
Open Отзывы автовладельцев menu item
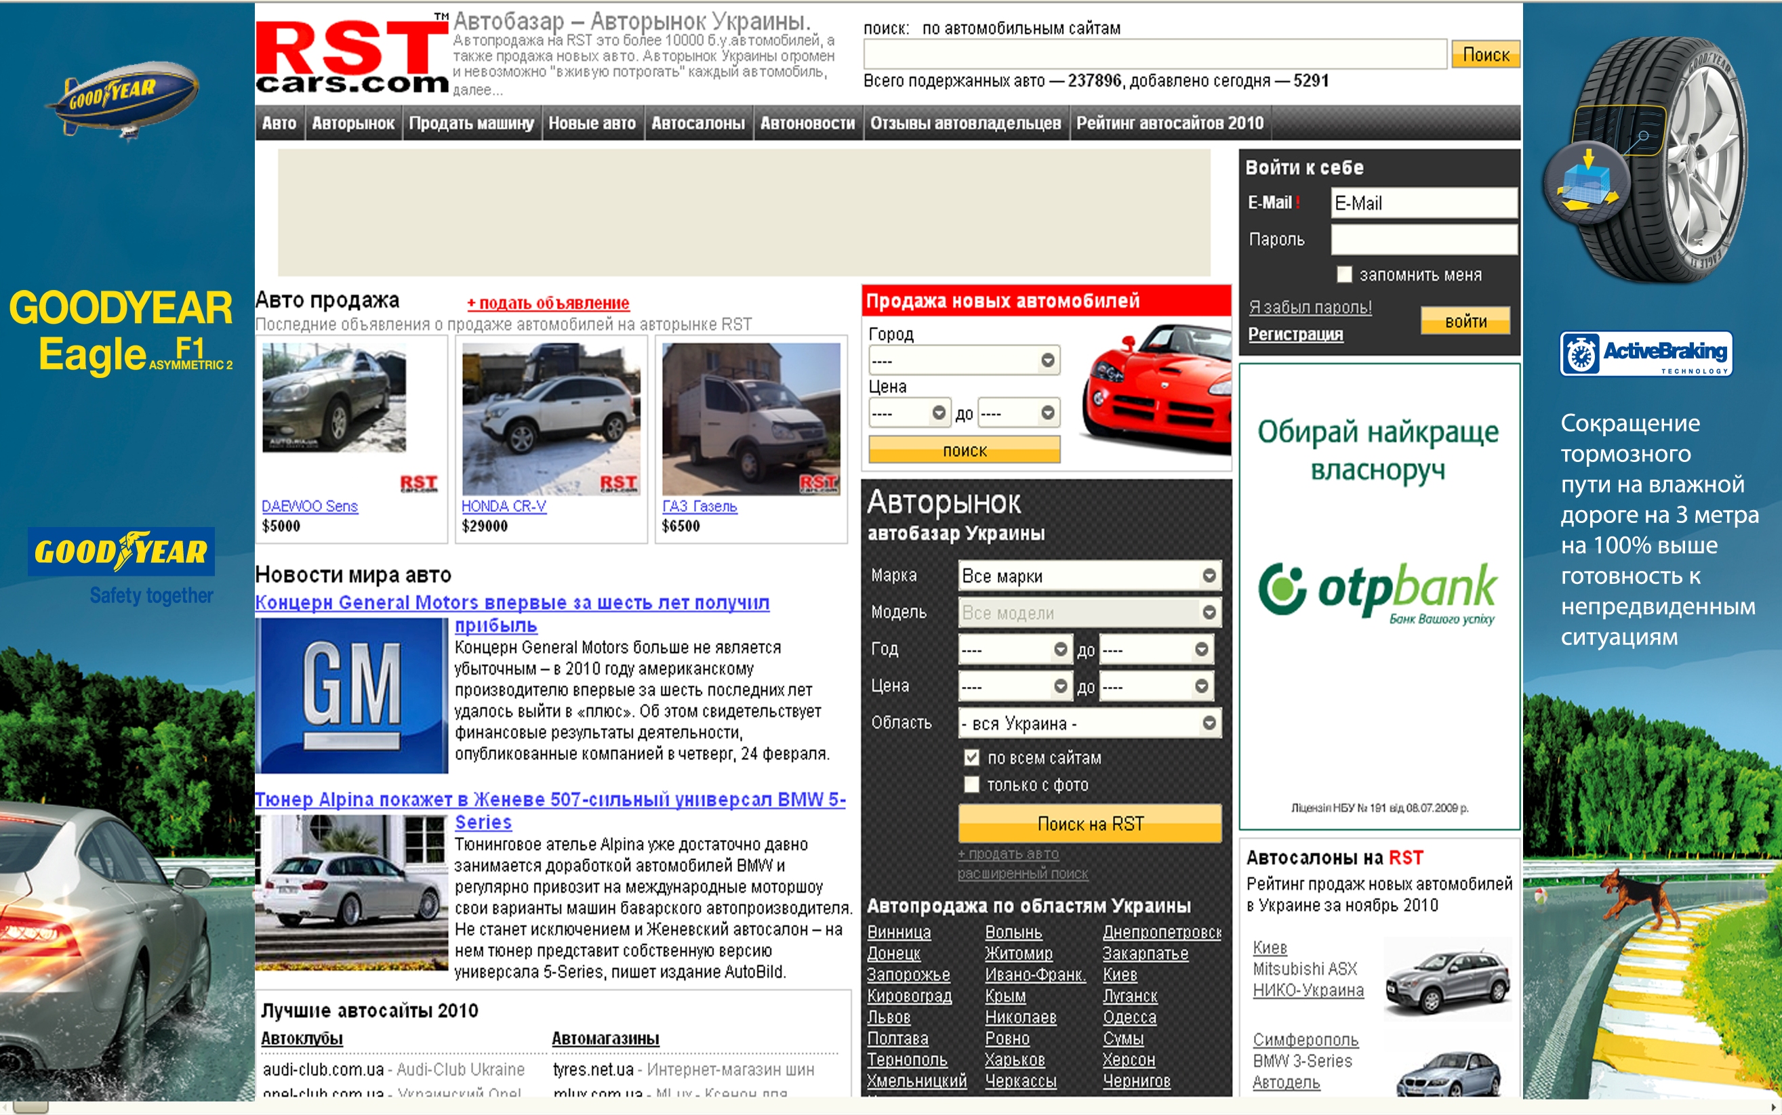click(x=965, y=123)
